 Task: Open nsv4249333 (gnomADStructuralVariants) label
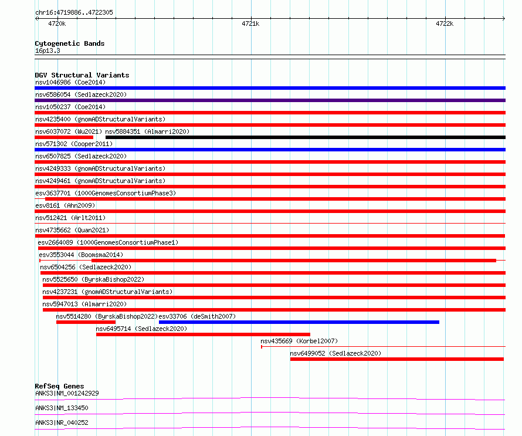[100, 168]
